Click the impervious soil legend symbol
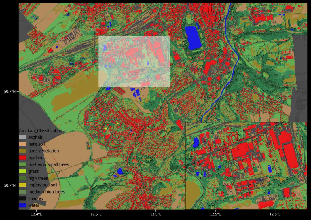 22,185
